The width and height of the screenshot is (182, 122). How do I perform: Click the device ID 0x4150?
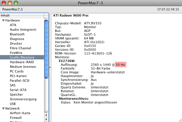tap(90, 46)
